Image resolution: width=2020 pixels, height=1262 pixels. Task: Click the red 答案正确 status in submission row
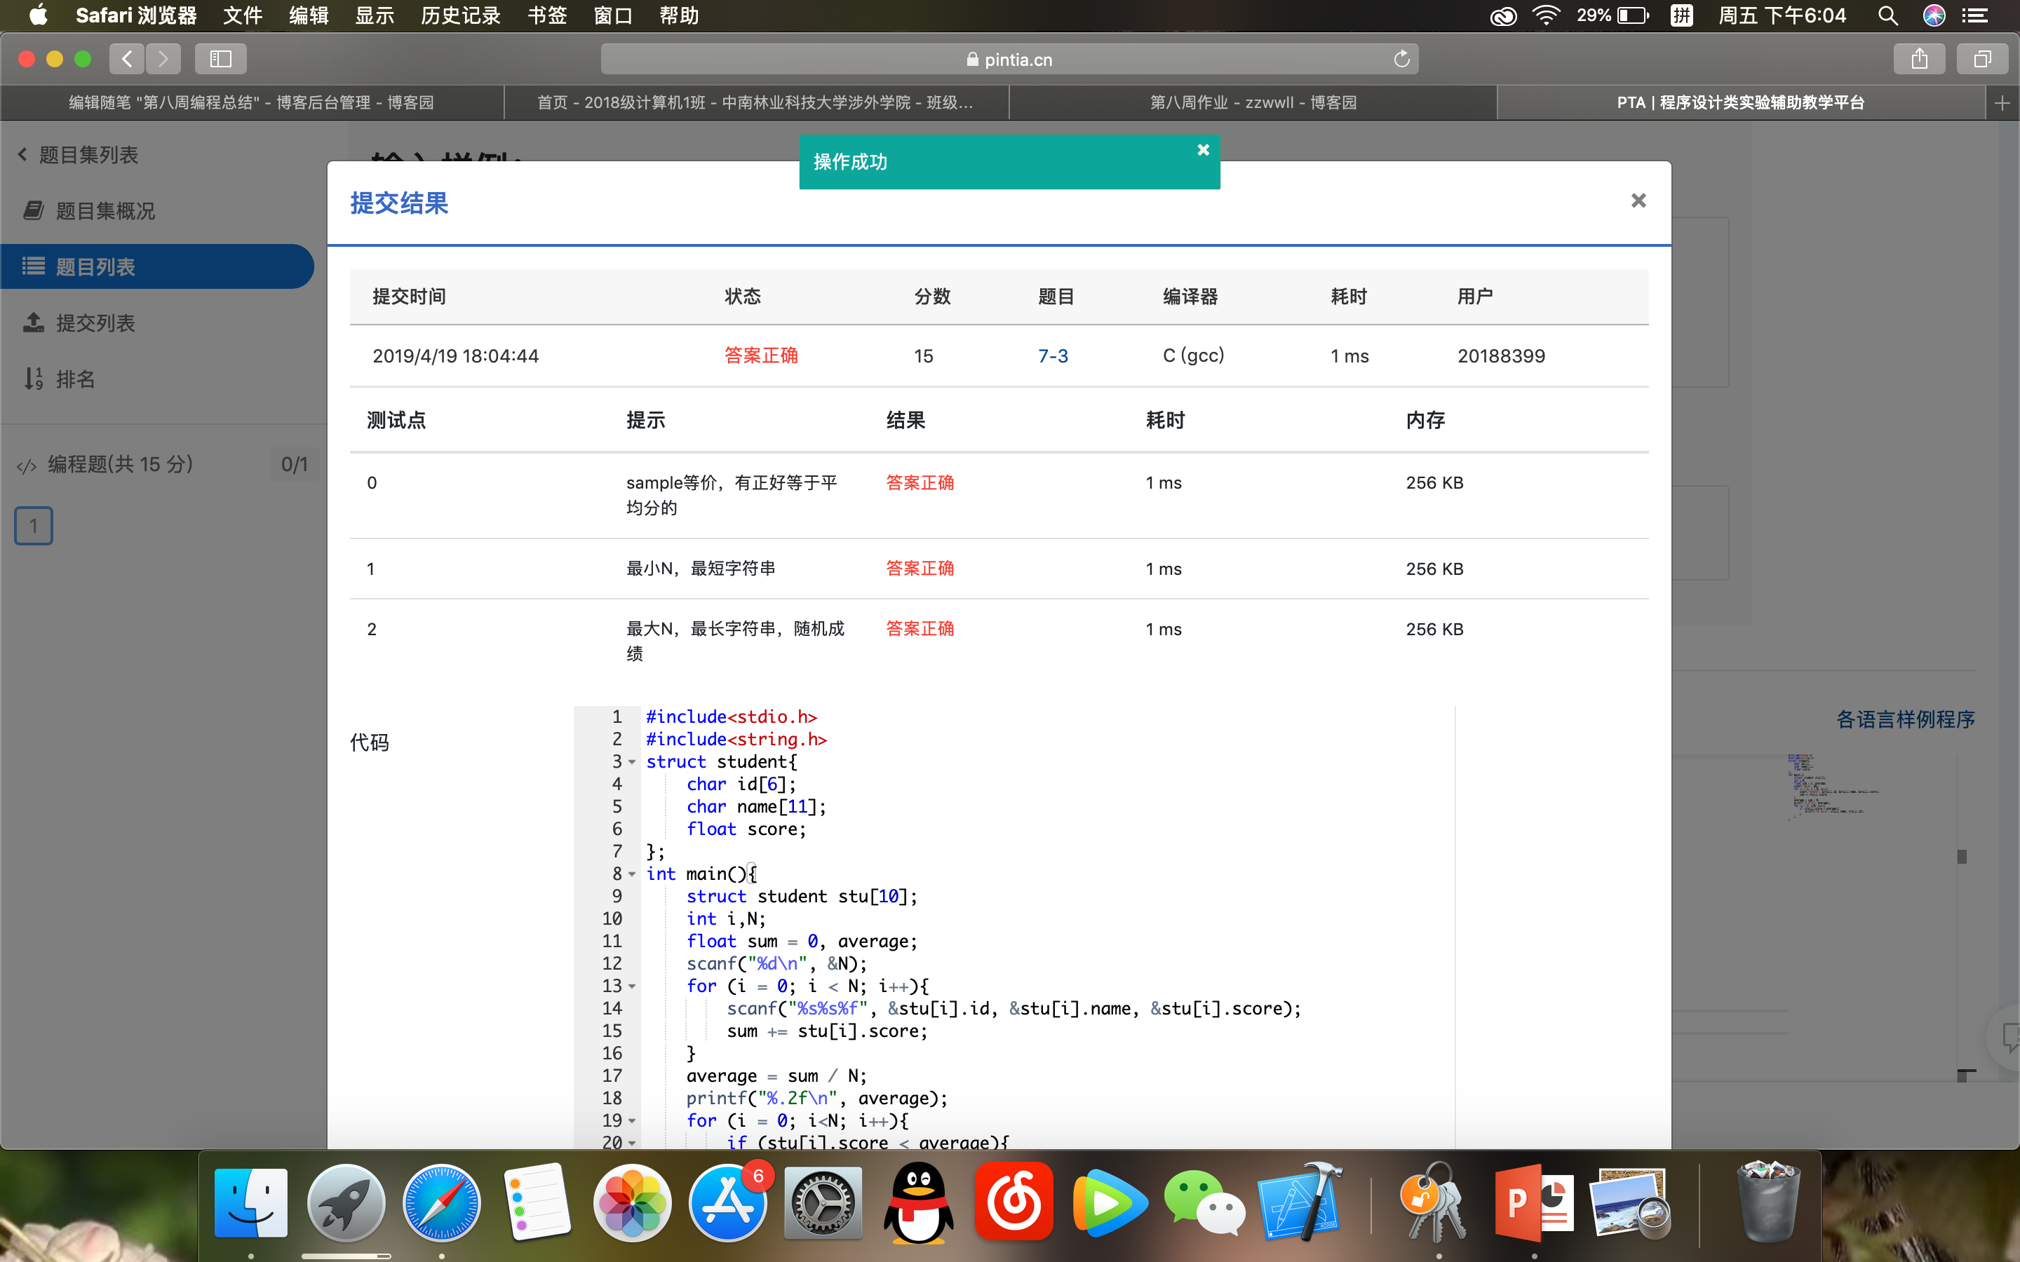coord(760,355)
